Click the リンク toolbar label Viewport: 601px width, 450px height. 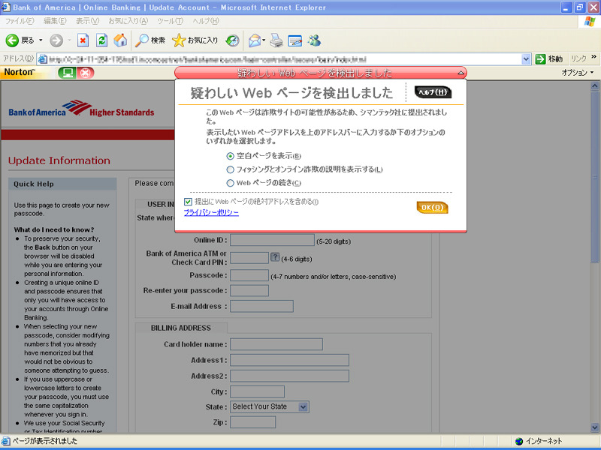(578, 58)
